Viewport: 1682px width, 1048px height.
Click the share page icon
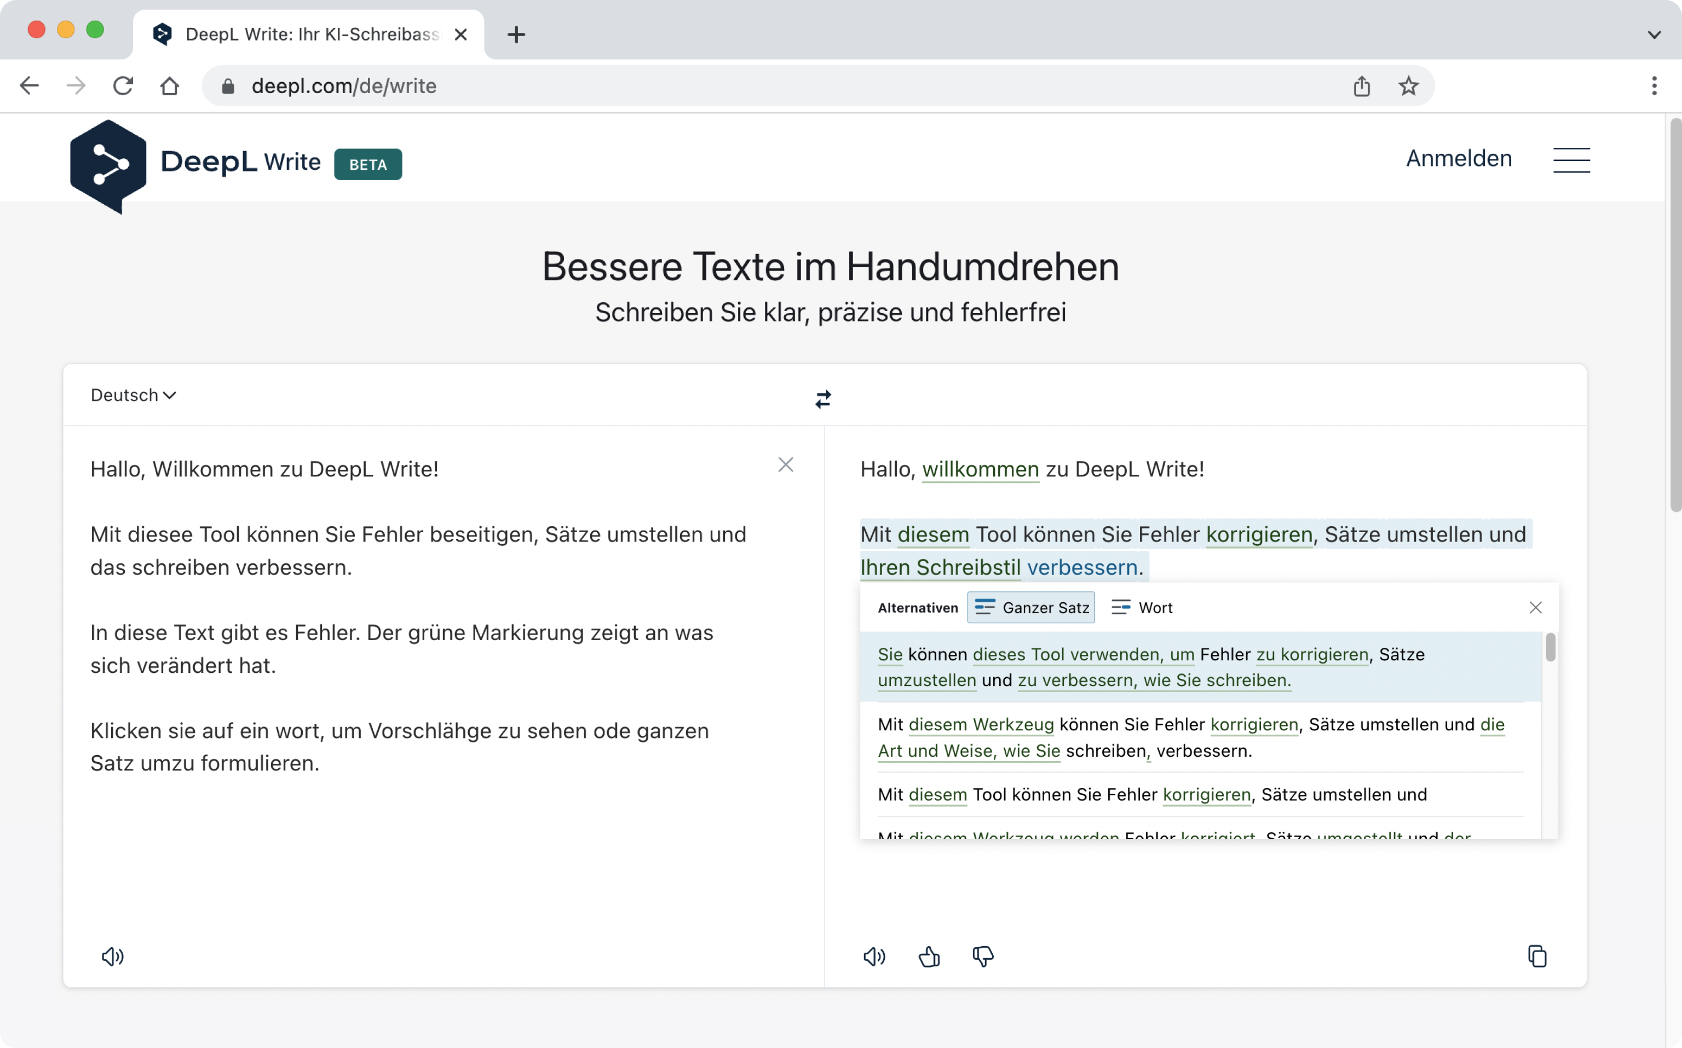(1361, 86)
